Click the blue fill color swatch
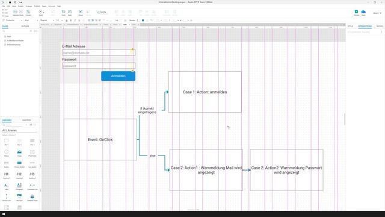Image resolution: width=385 pixels, height=217 pixels. [143, 20]
